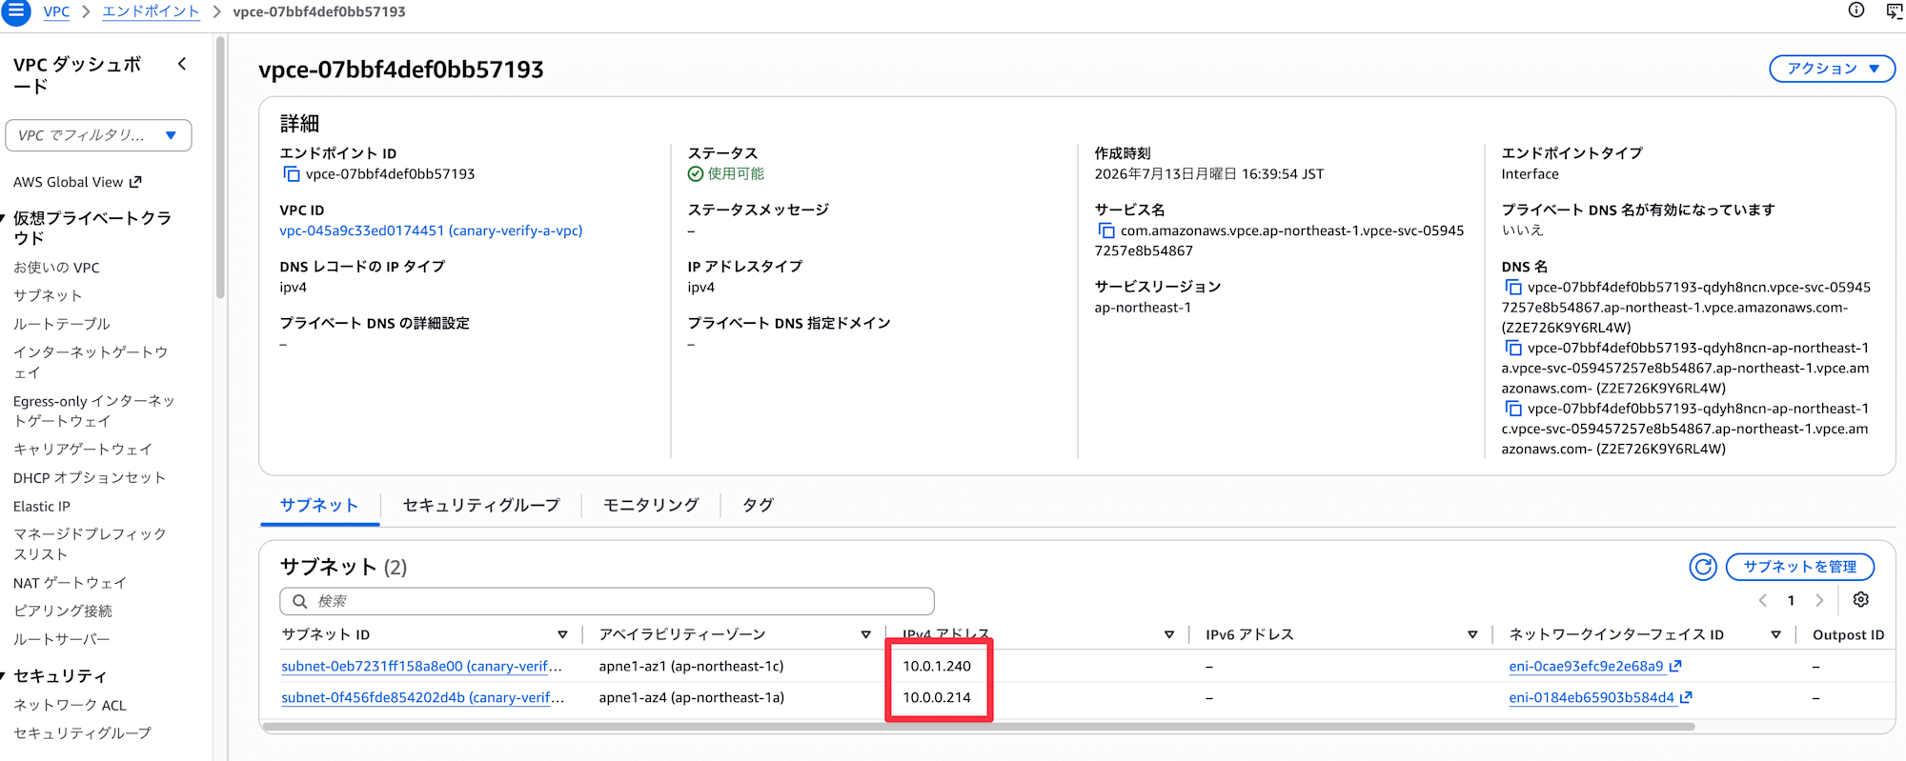1906x761 pixels.
Task: Click the VPC breadcrumb link
Action: point(56,11)
